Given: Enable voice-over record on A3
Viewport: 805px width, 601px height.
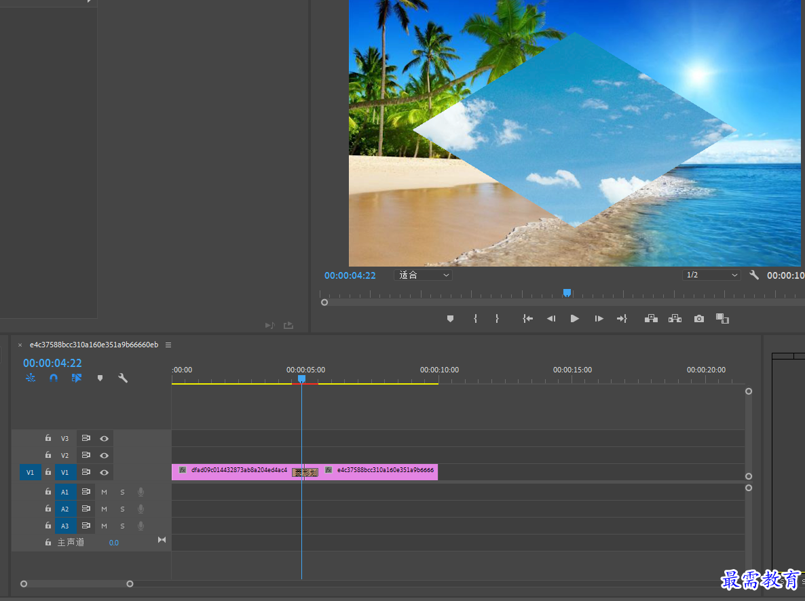Looking at the screenshot, I should pyautogui.click(x=141, y=526).
